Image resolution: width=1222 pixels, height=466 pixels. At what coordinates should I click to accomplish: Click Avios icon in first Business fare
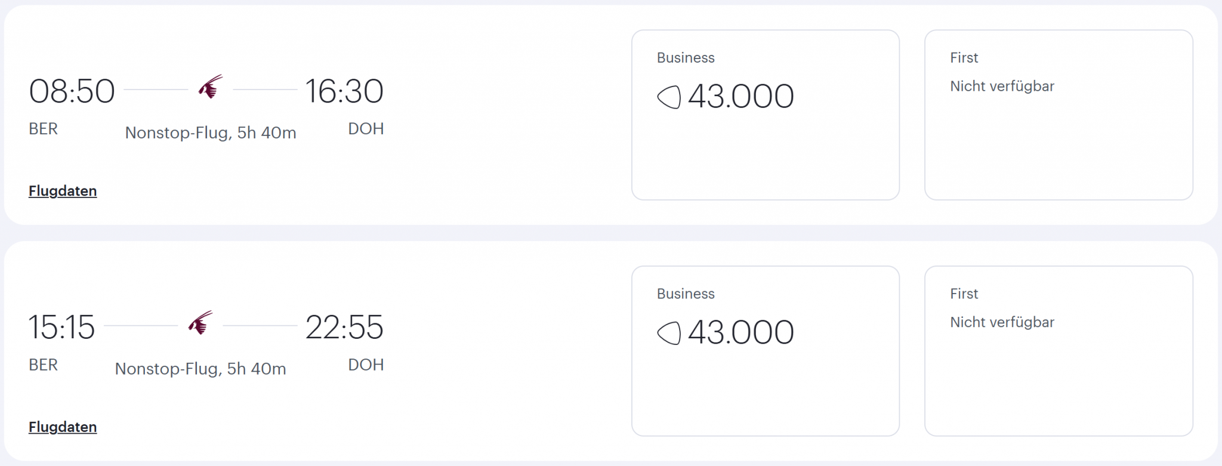coord(669,97)
